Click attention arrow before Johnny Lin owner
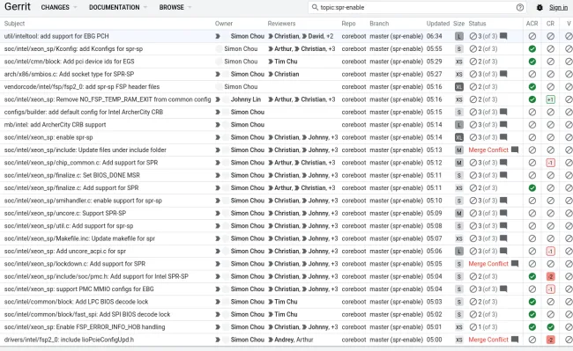 pos(218,99)
